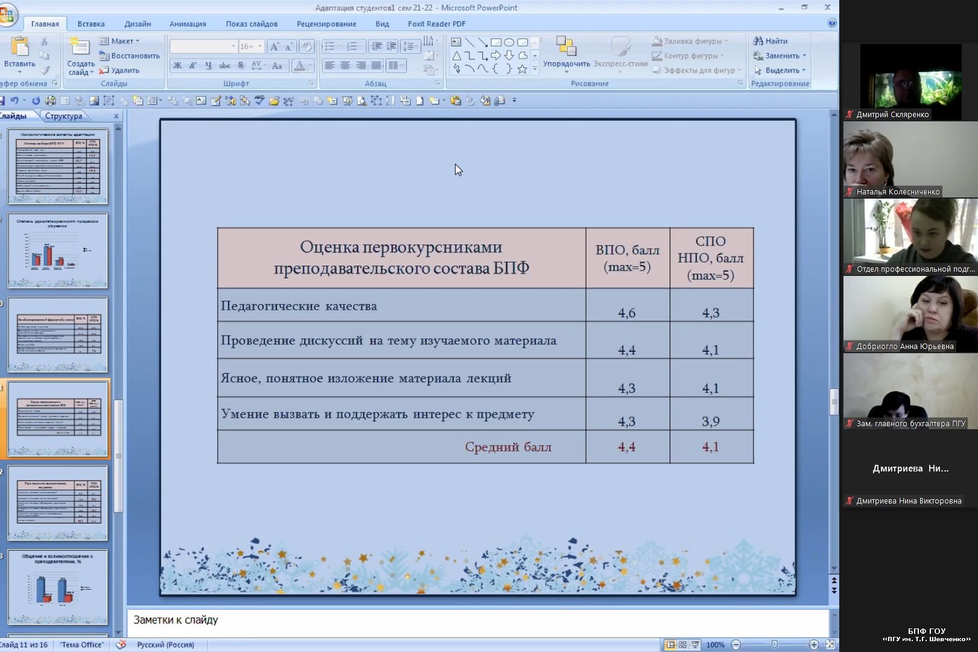Select the bar chart slide thumbnail titled Степень удовлетворенности
The width and height of the screenshot is (978, 652).
58,251
